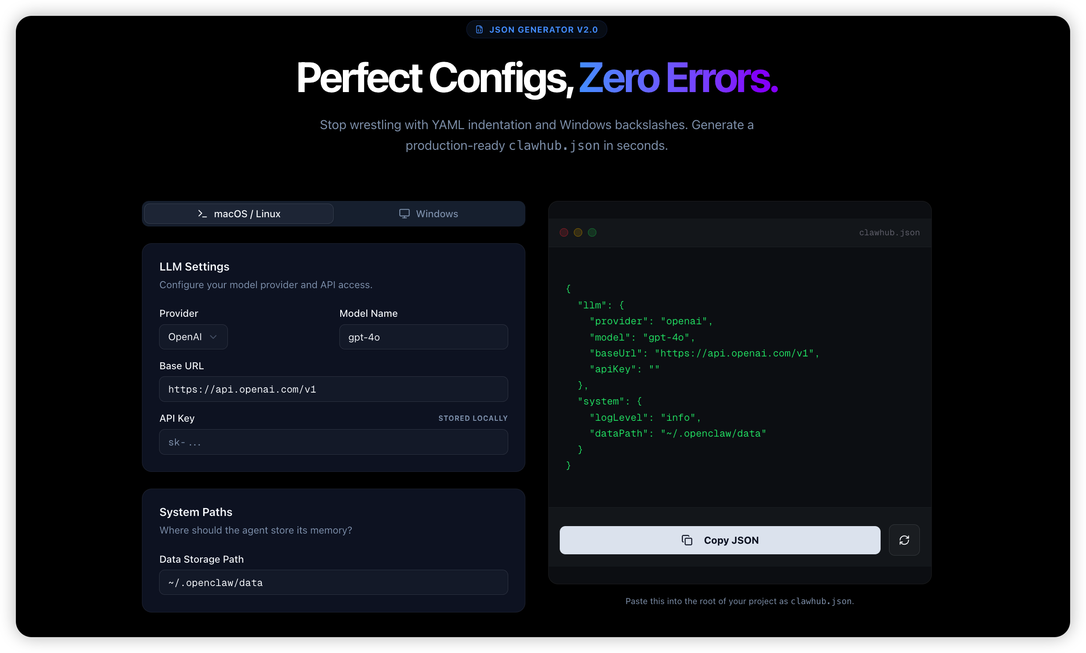Click the red window dot
1086x653 pixels.
pos(564,232)
